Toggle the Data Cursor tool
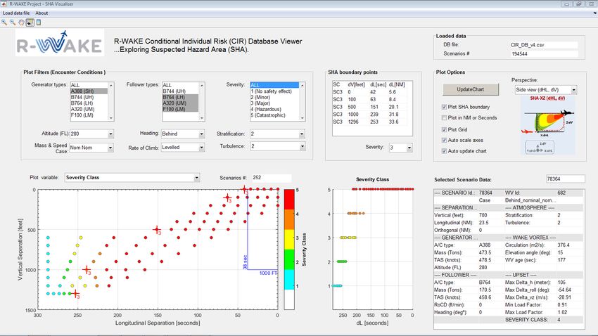The height and width of the screenshot is (336, 598). [30, 22]
